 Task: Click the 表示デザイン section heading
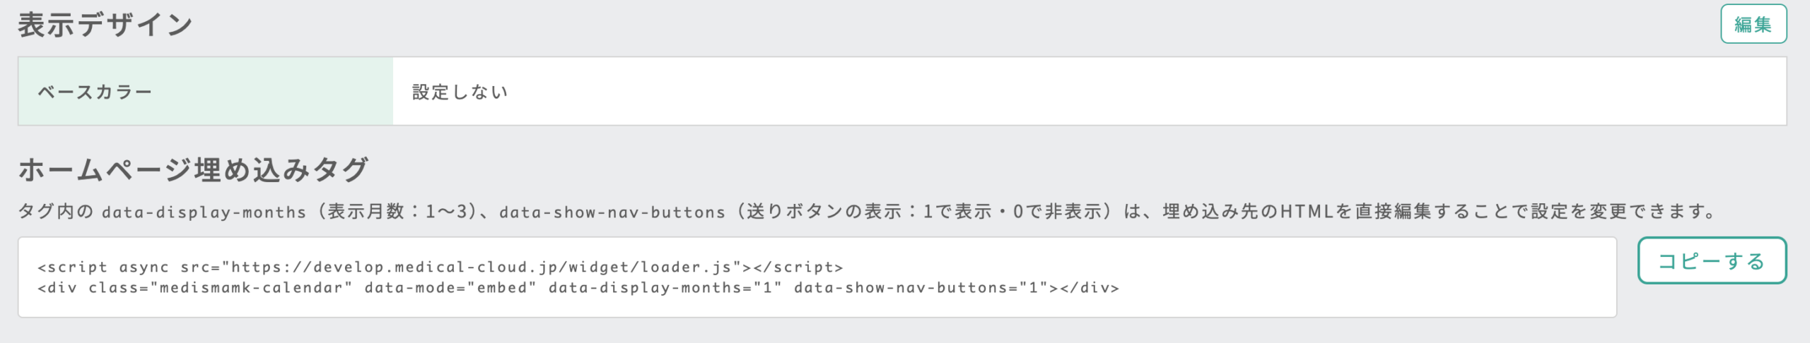(x=105, y=25)
